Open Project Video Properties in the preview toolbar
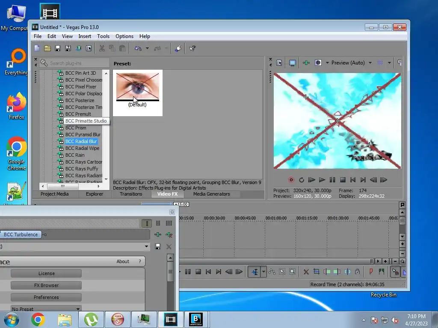The height and width of the screenshot is (328, 438). [279, 63]
